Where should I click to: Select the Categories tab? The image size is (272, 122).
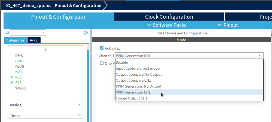point(16,40)
